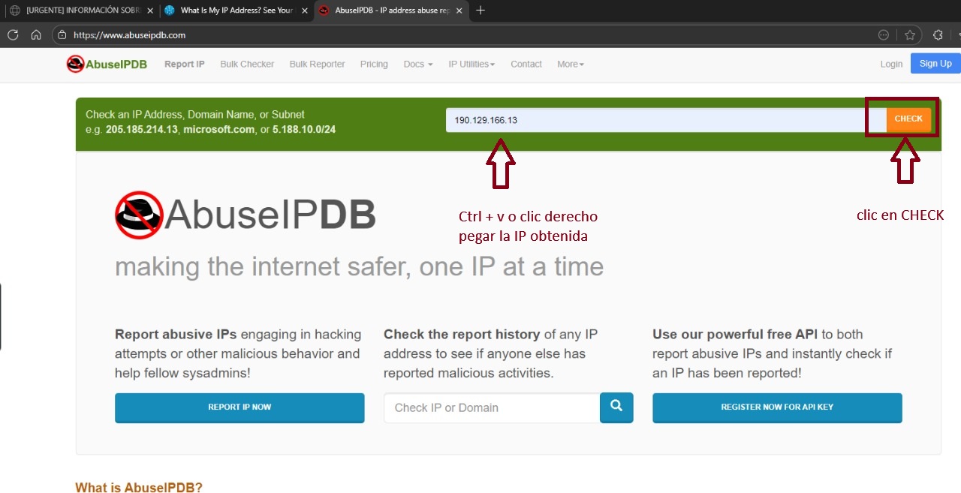Click the REPORT IP NOW button
Screen dimensions: 961x493
tap(239, 407)
